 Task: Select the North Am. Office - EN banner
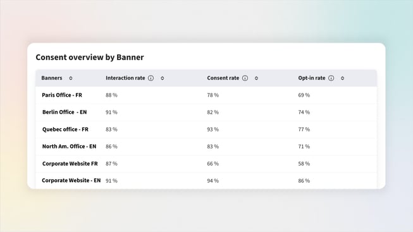tap(70, 147)
